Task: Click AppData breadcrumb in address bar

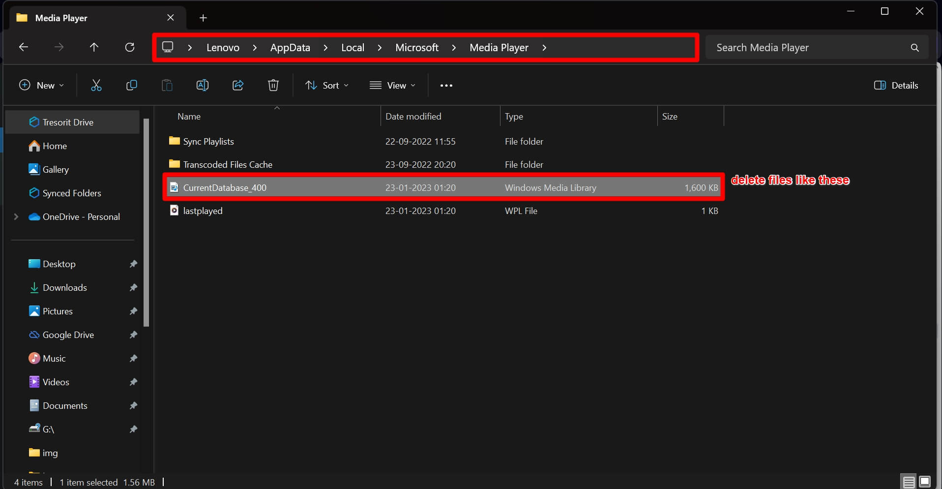Action: click(x=290, y=48)
